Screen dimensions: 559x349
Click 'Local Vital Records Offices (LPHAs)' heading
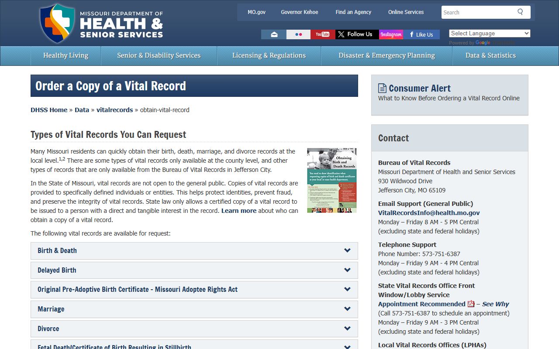click(432, 345)
